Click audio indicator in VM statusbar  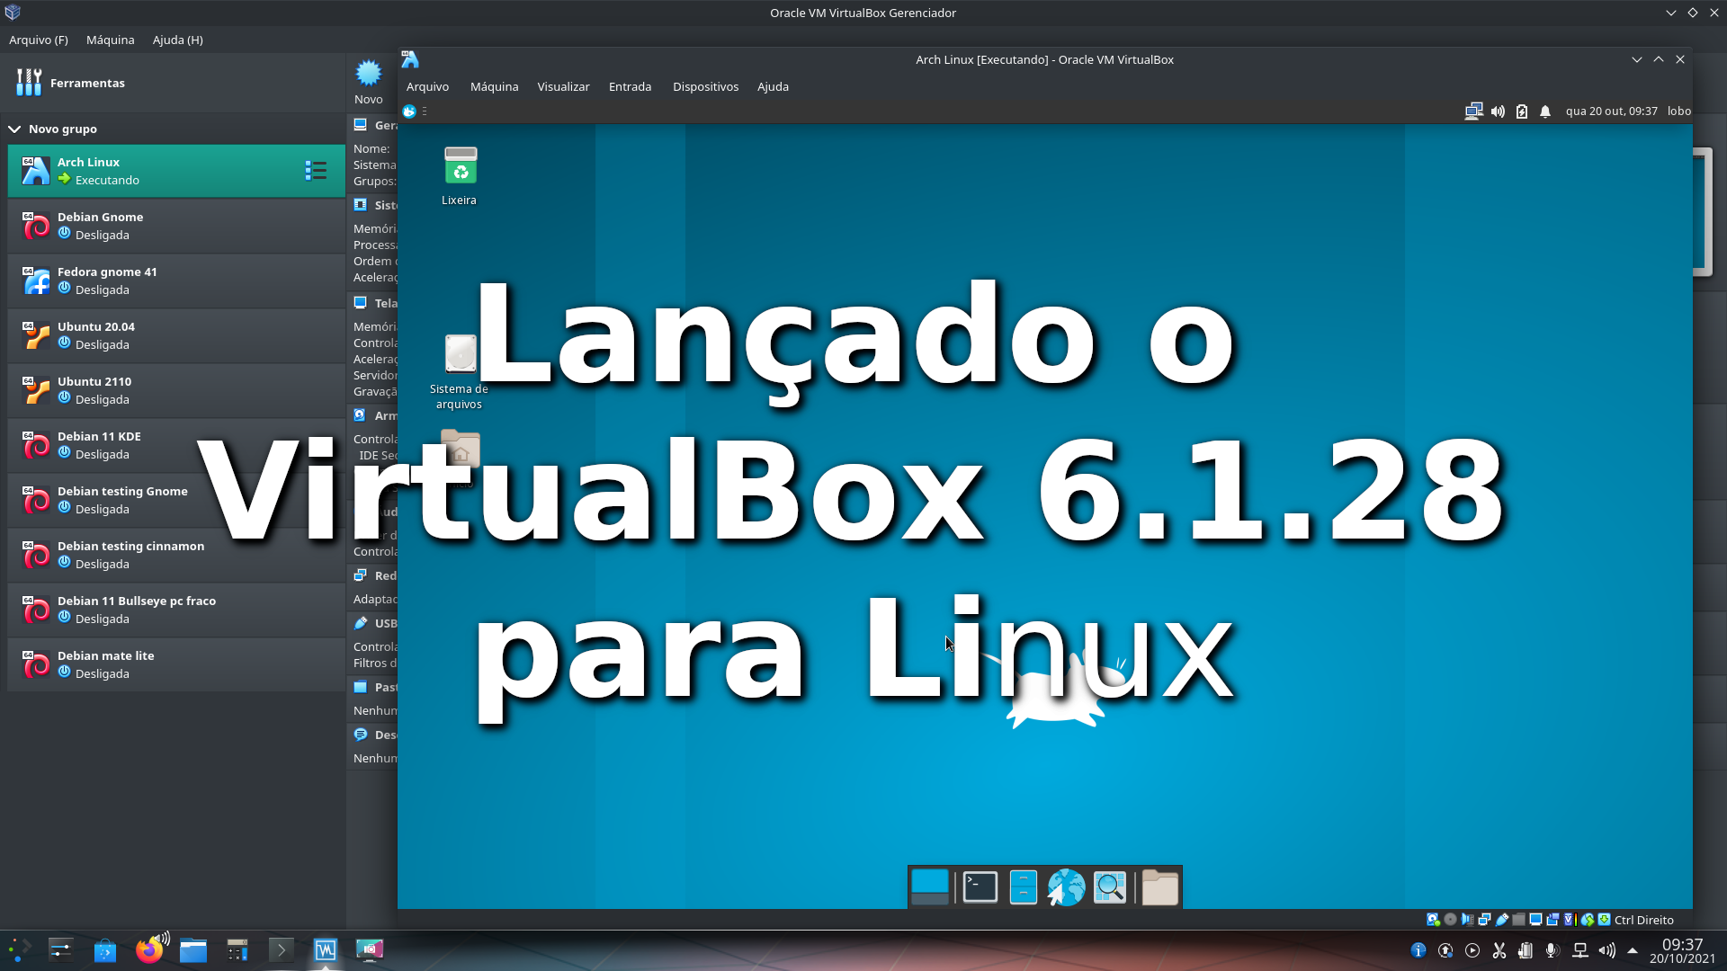(1467, 920)
